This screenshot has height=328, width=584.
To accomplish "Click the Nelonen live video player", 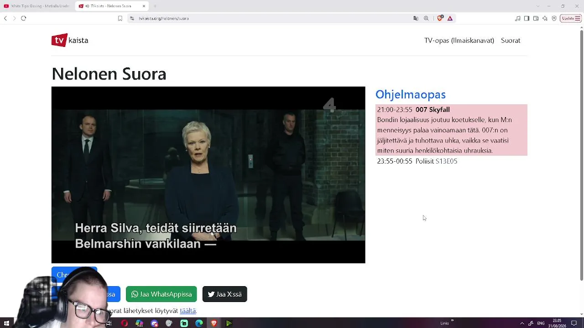I will pos(209,175).
